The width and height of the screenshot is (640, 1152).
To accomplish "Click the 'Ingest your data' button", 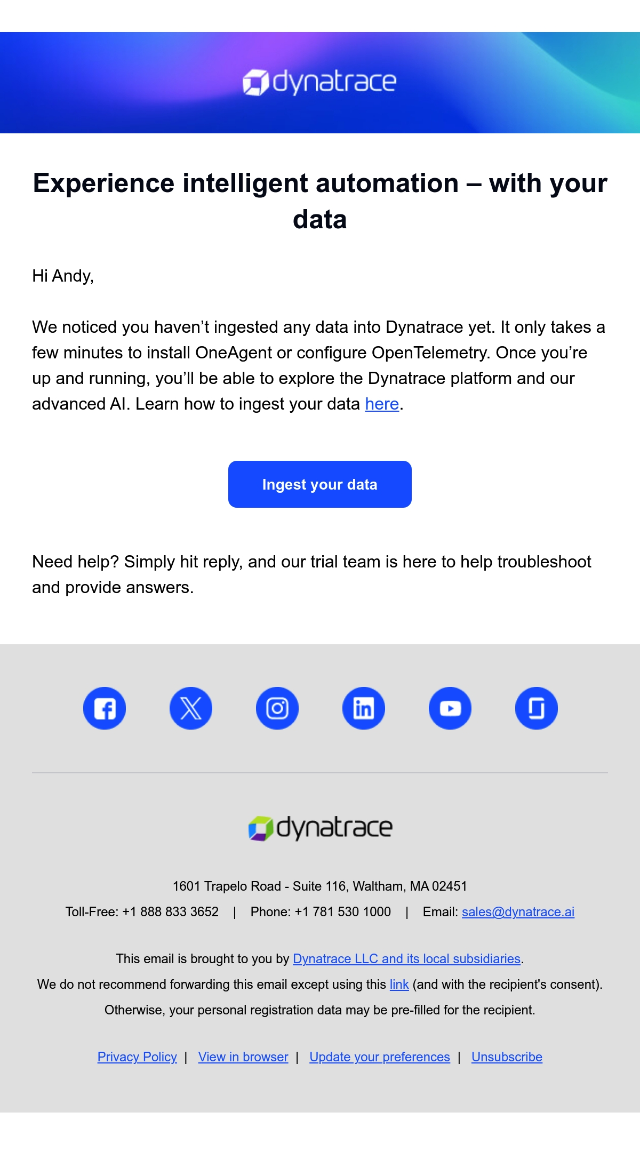I will (320, 484).
